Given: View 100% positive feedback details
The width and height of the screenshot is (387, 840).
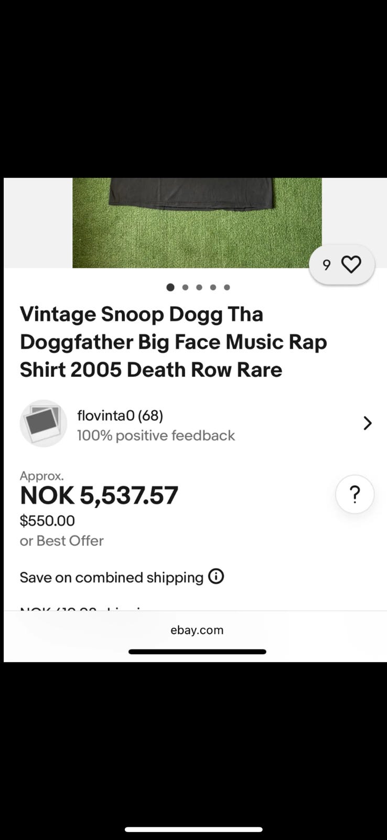Looking at the screenshot, I should point(156,436).
